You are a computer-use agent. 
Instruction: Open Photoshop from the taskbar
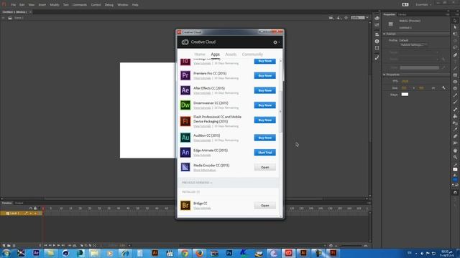tap(229, 253)
